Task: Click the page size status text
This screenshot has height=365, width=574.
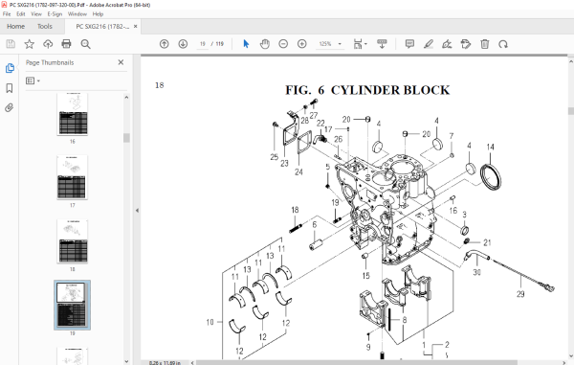Action: 165,362
